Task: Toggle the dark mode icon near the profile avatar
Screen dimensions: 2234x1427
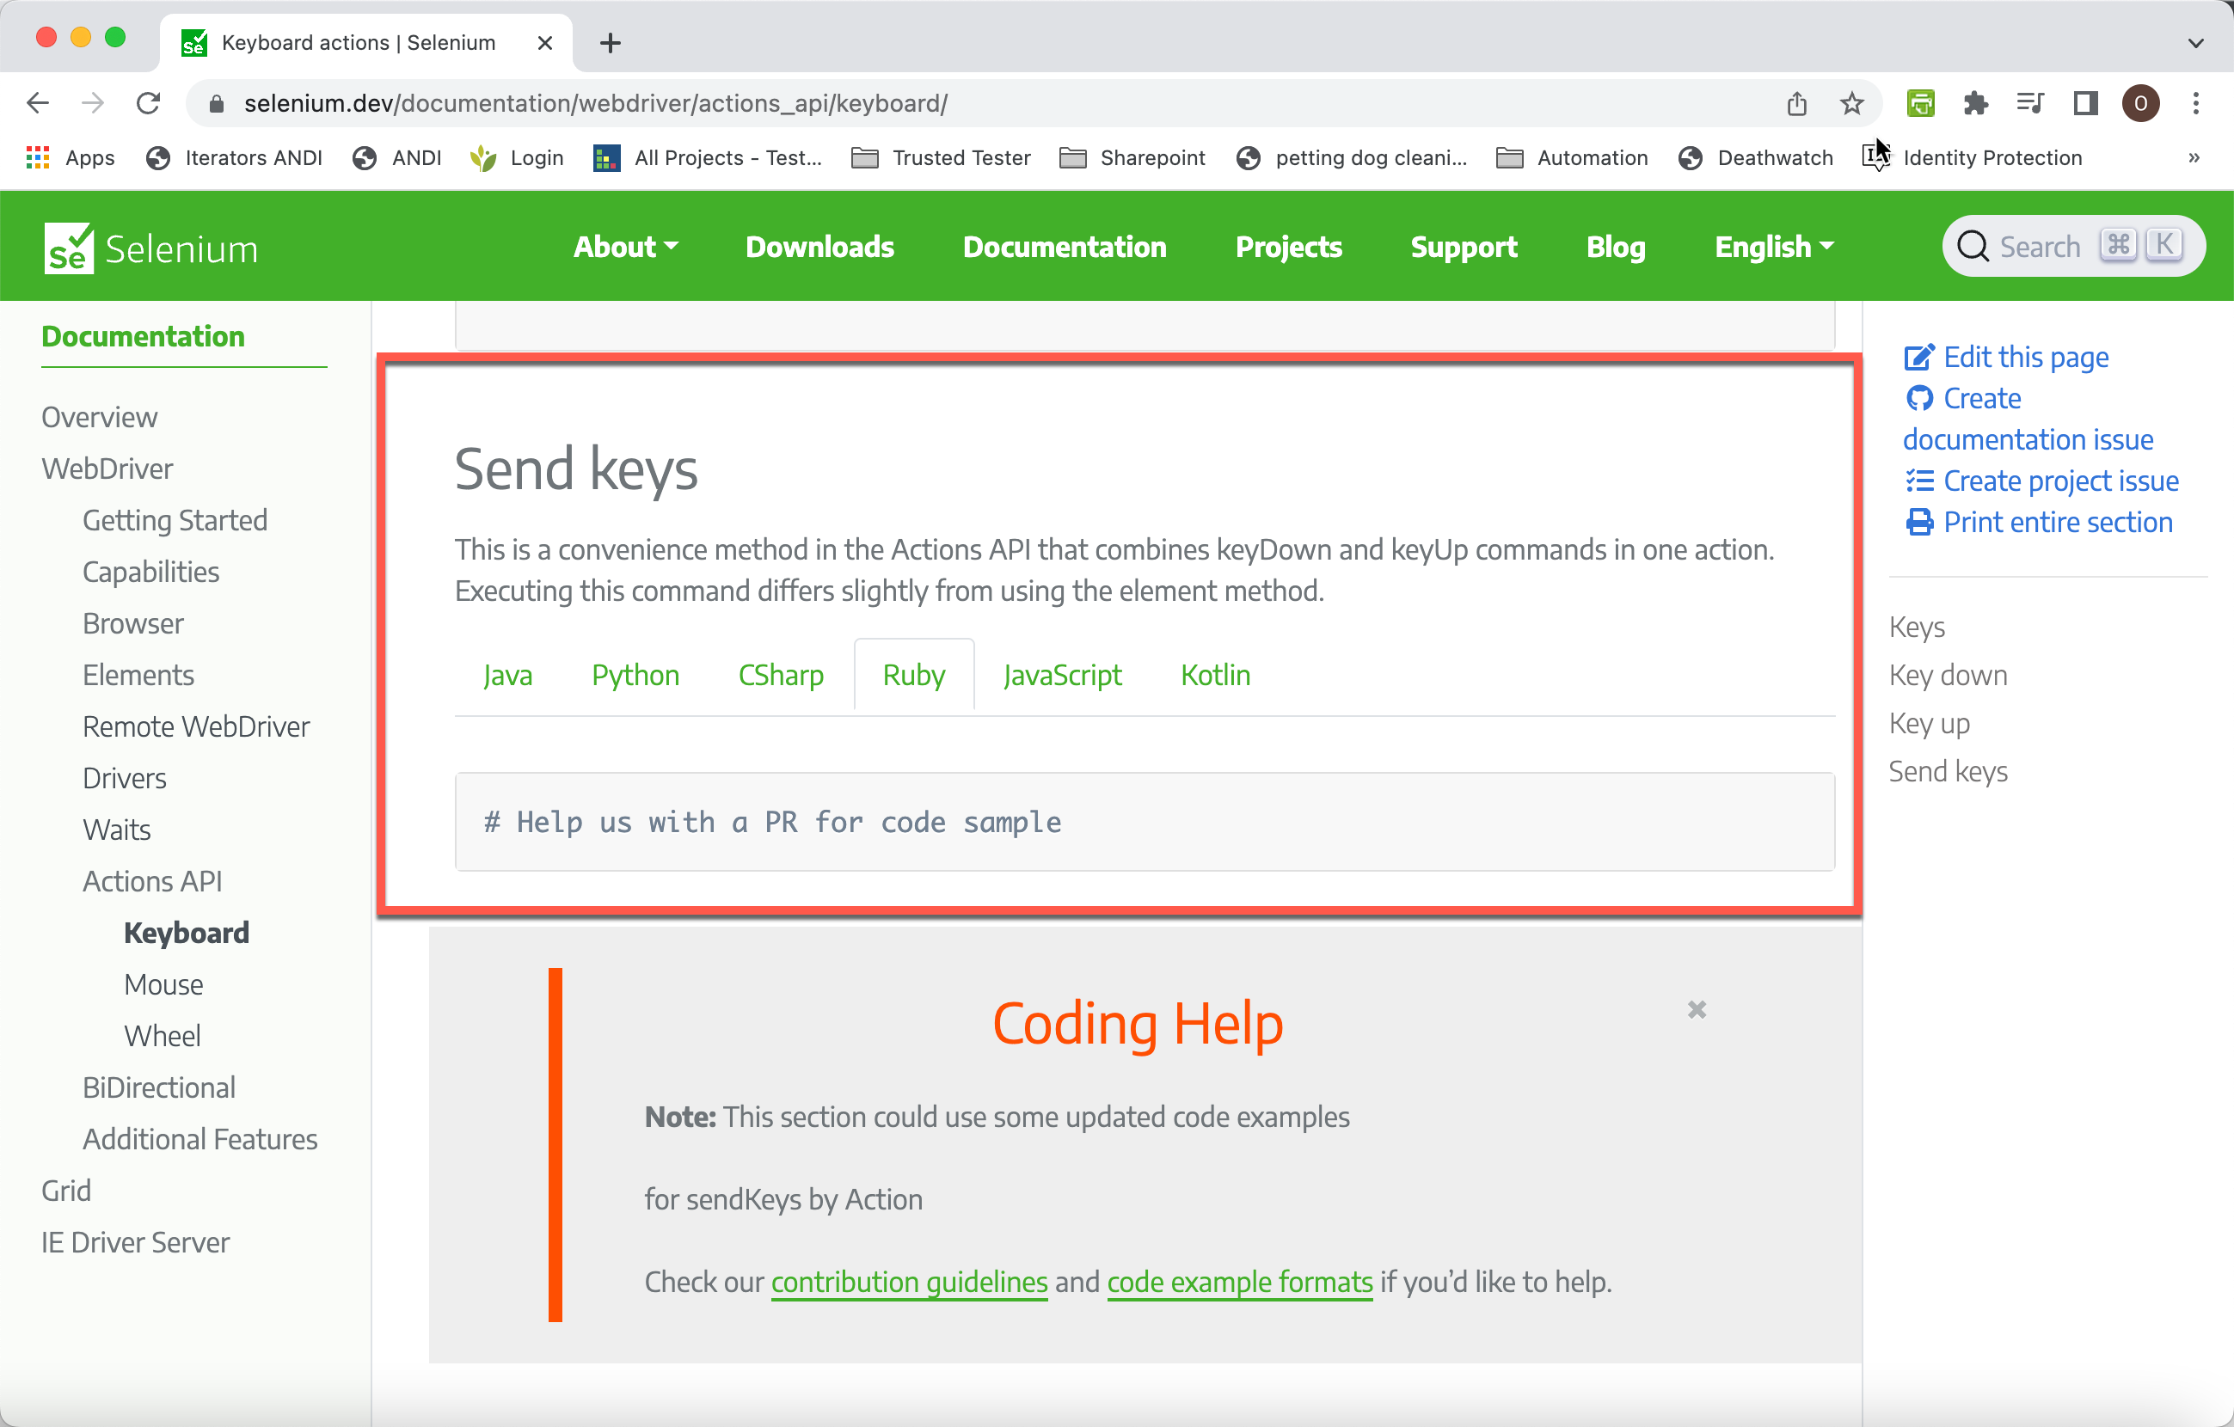Action: click(x=2084, y=103)
